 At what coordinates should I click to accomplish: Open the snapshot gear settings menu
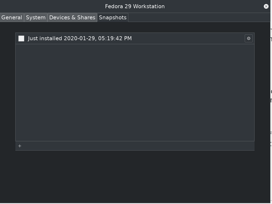point(248,39)
